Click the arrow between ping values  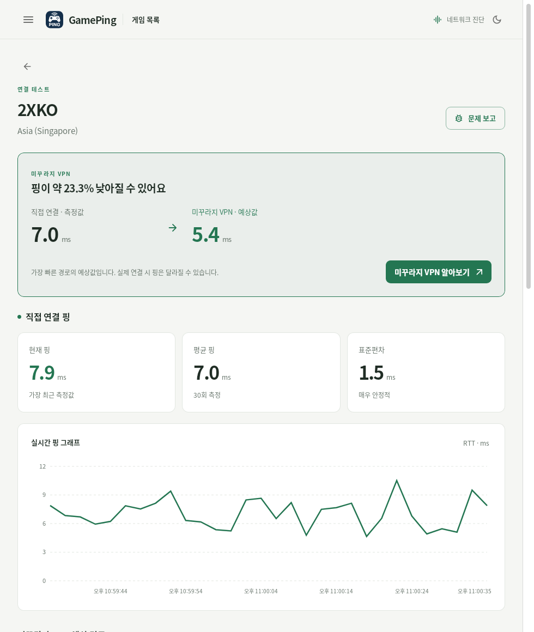pyautogui.click(x=173, y=228)
